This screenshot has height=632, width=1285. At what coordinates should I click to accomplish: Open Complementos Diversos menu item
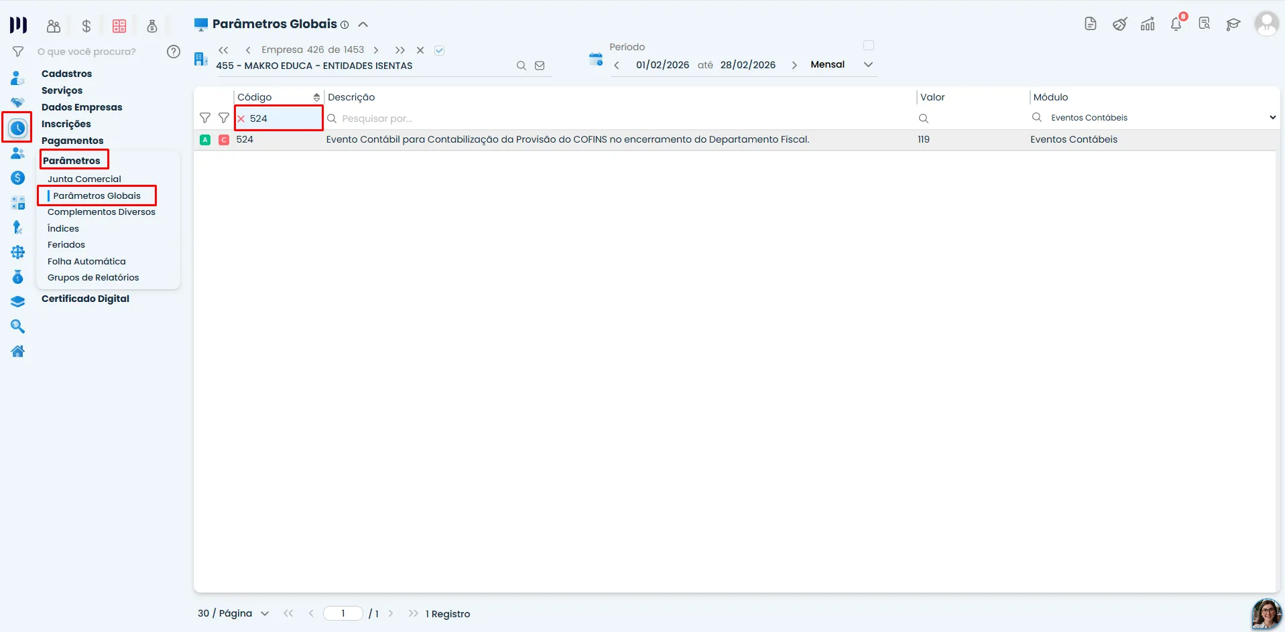(x=101, y=212)
